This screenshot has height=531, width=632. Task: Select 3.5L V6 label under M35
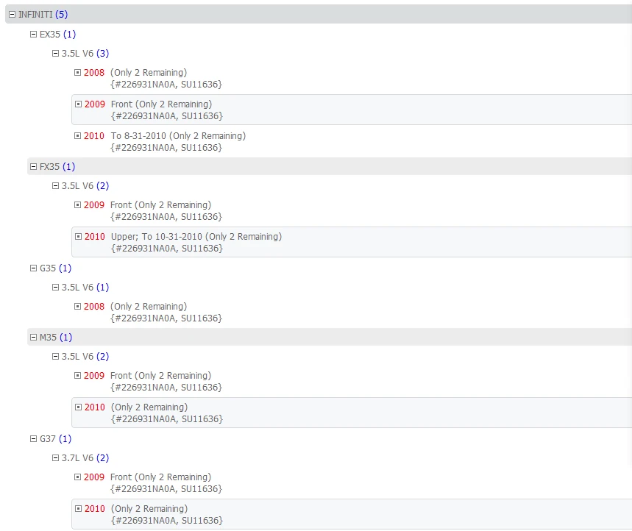[77, 357]
